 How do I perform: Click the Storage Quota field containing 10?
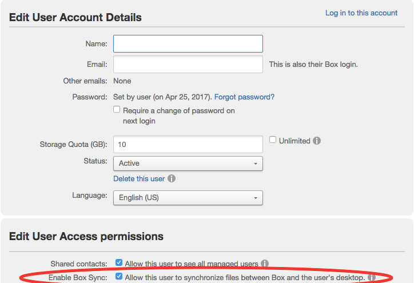coord(188,145)
